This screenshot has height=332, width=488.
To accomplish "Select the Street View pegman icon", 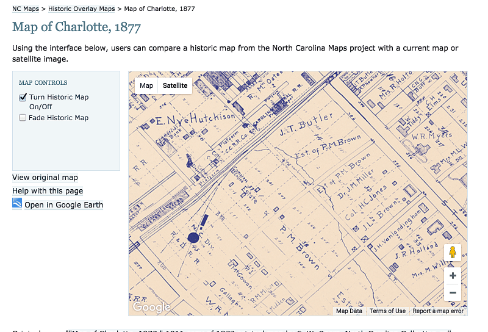I will [x=453, y=252].
